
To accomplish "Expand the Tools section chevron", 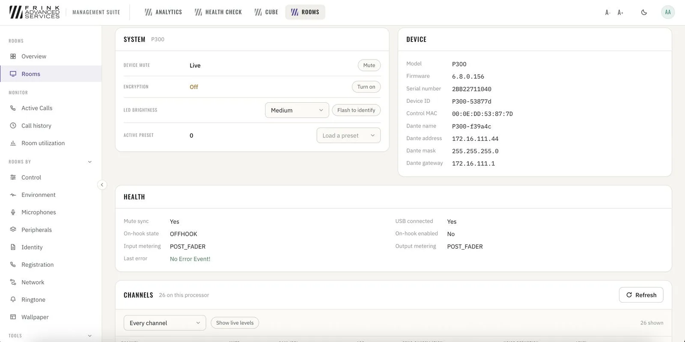I will pos(90,336).
